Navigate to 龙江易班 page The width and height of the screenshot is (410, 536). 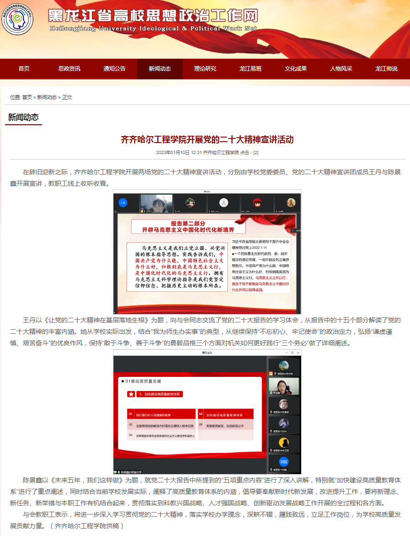250,69
